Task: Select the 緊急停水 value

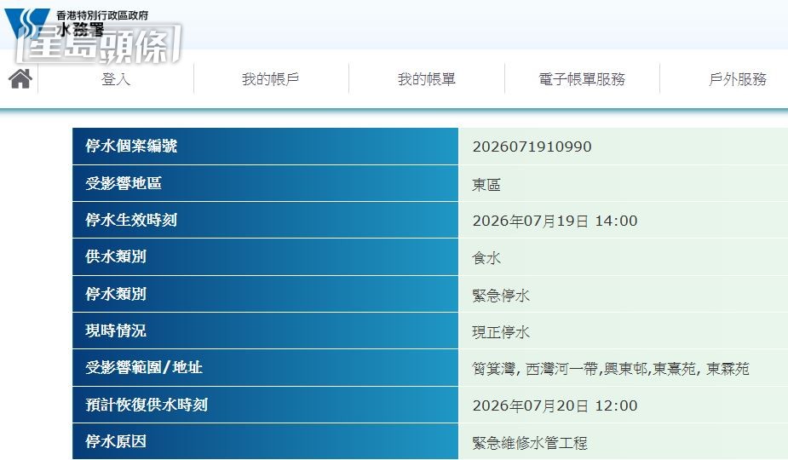Action: (501, 295)
